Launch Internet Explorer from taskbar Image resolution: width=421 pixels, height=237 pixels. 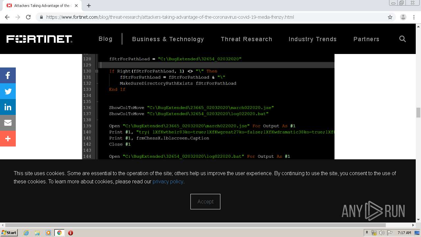(26, 233)
